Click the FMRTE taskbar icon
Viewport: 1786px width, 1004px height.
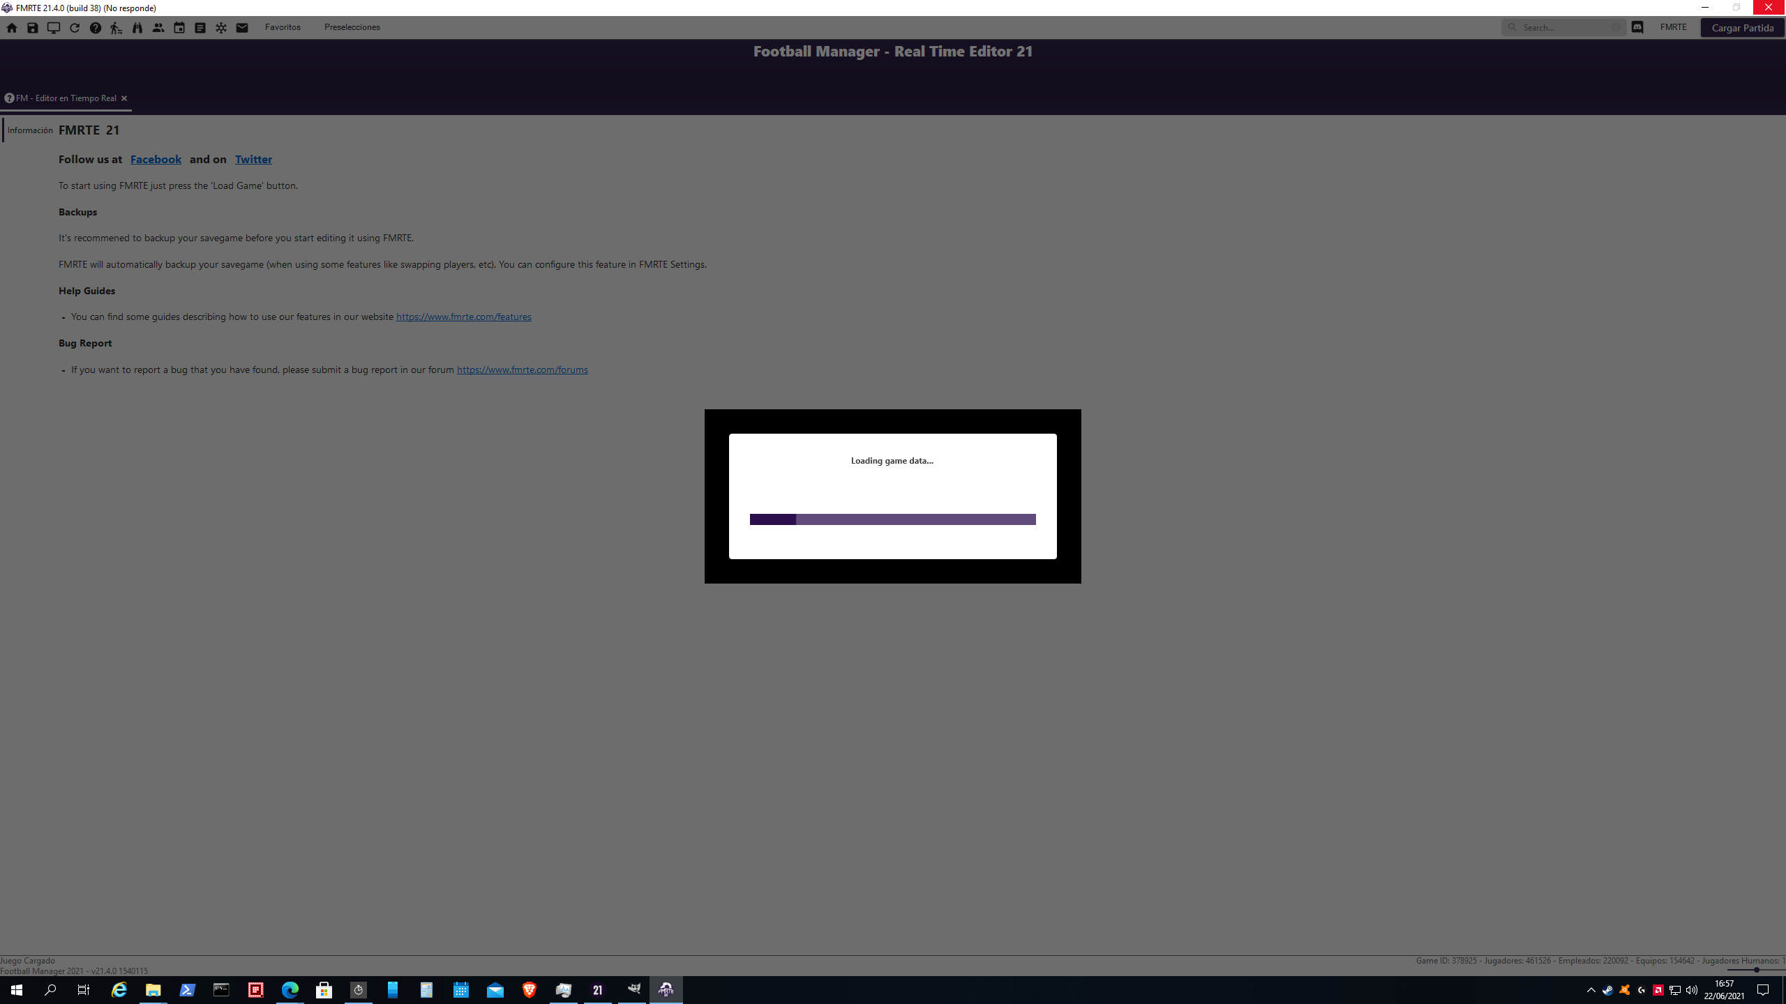(x=666, y=990)
